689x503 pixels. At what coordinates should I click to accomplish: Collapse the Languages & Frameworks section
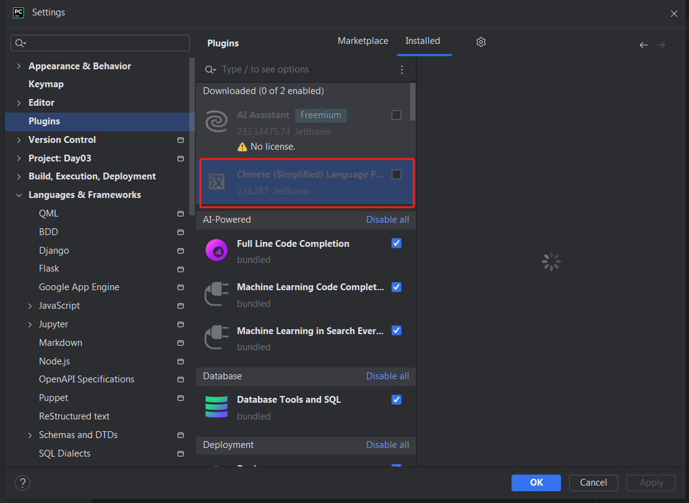19,195
